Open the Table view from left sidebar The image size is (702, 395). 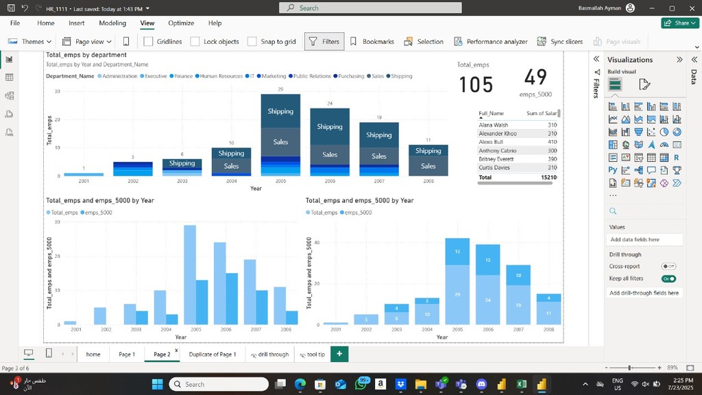(x=10, y=77)
